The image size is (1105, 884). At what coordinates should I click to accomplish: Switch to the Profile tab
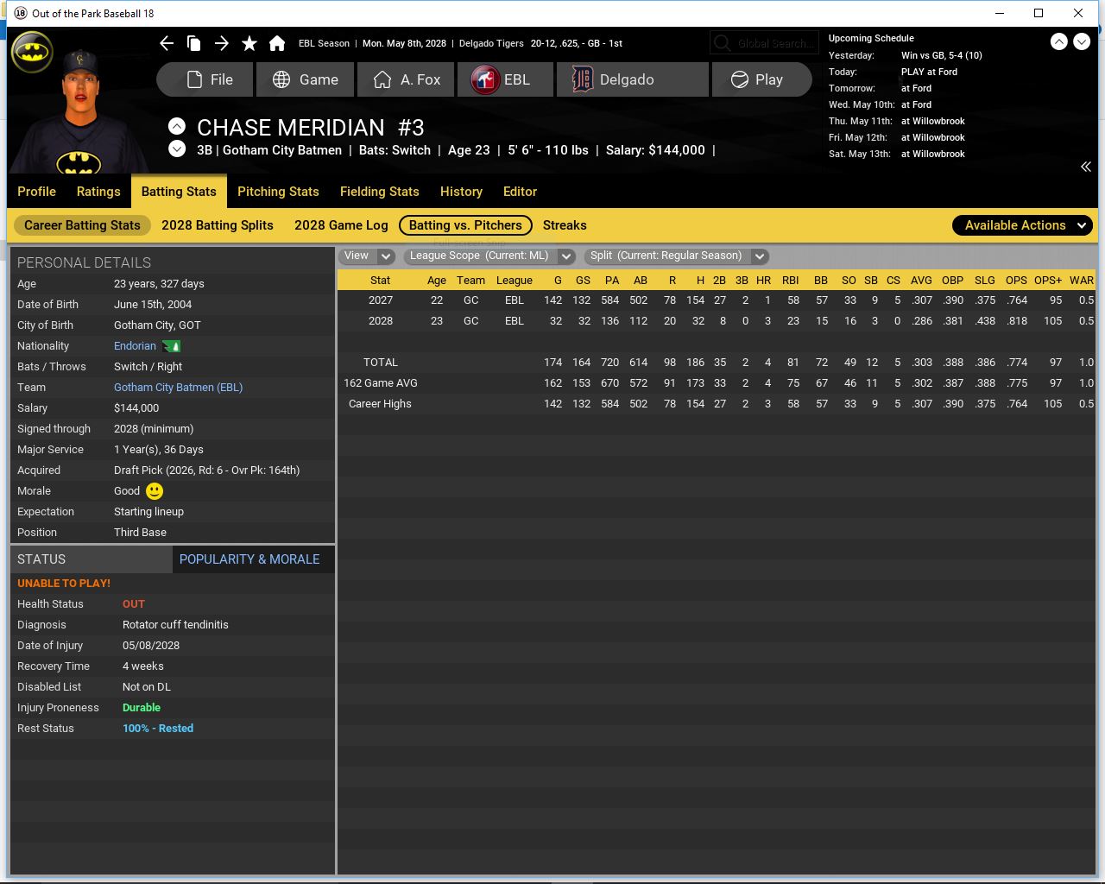point(36,192)
